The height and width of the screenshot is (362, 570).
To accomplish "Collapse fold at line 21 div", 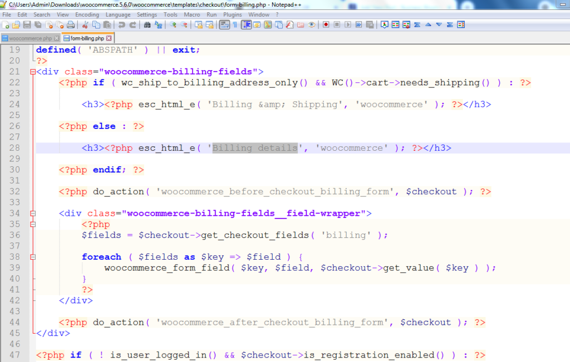I will [33, 72].
